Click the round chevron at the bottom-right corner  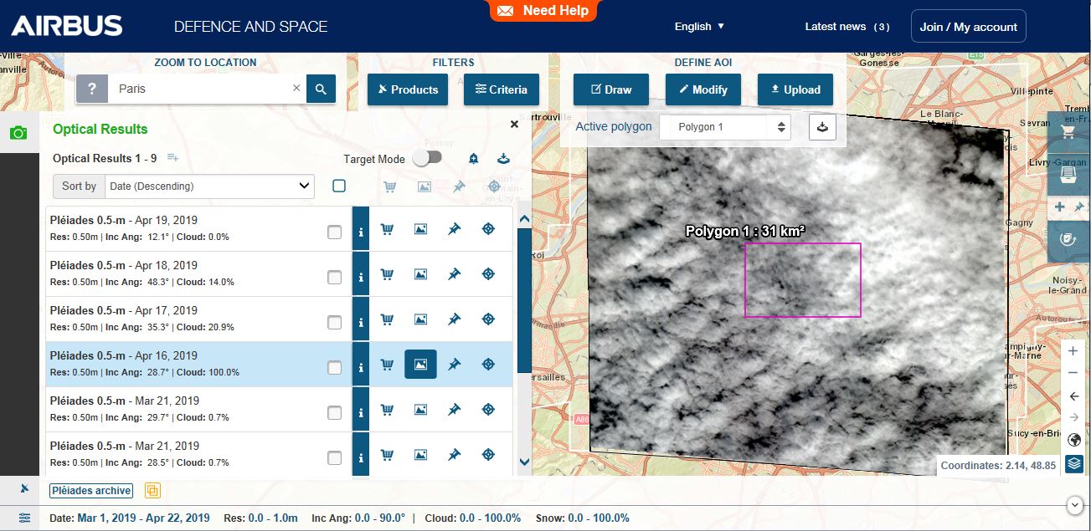coord(1075,504)
